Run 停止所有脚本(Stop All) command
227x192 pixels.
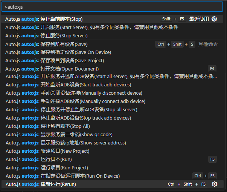point(112,126)
